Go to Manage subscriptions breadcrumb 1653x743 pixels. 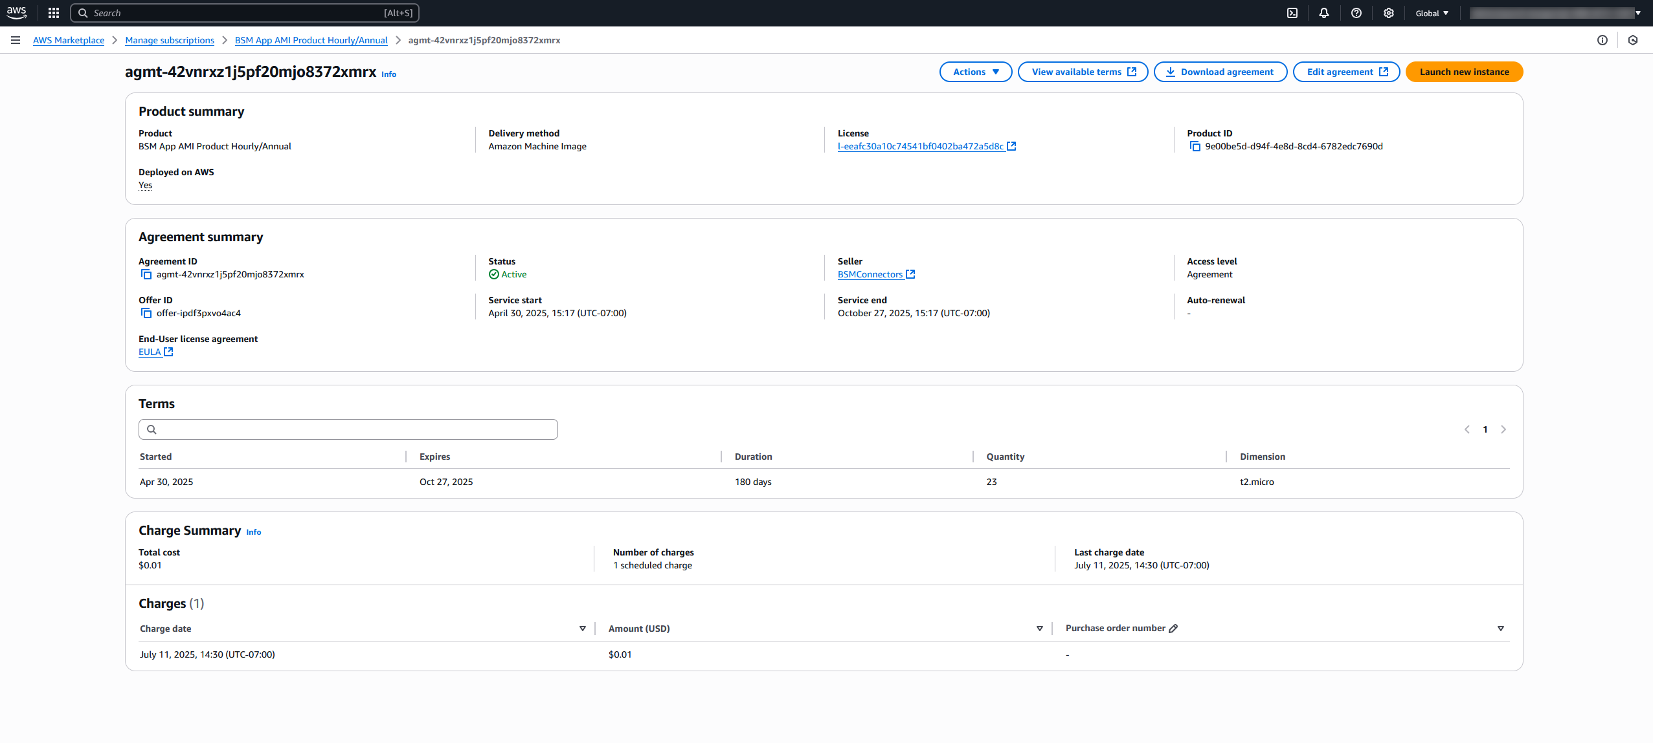[x=170, y=40]
